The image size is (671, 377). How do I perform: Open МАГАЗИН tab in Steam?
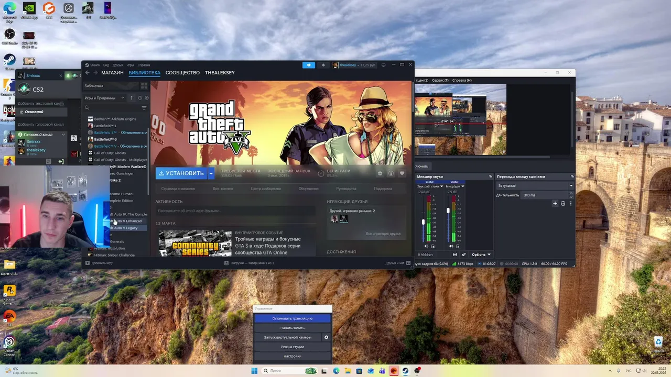click(x=112, y=73)
